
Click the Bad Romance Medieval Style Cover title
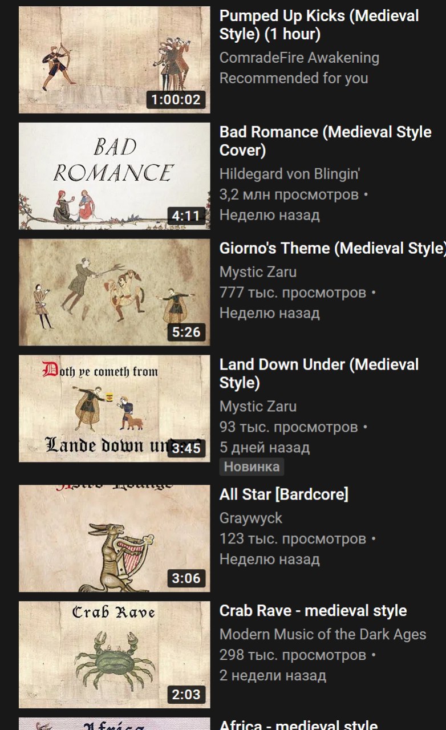click(x=325, y=141)
